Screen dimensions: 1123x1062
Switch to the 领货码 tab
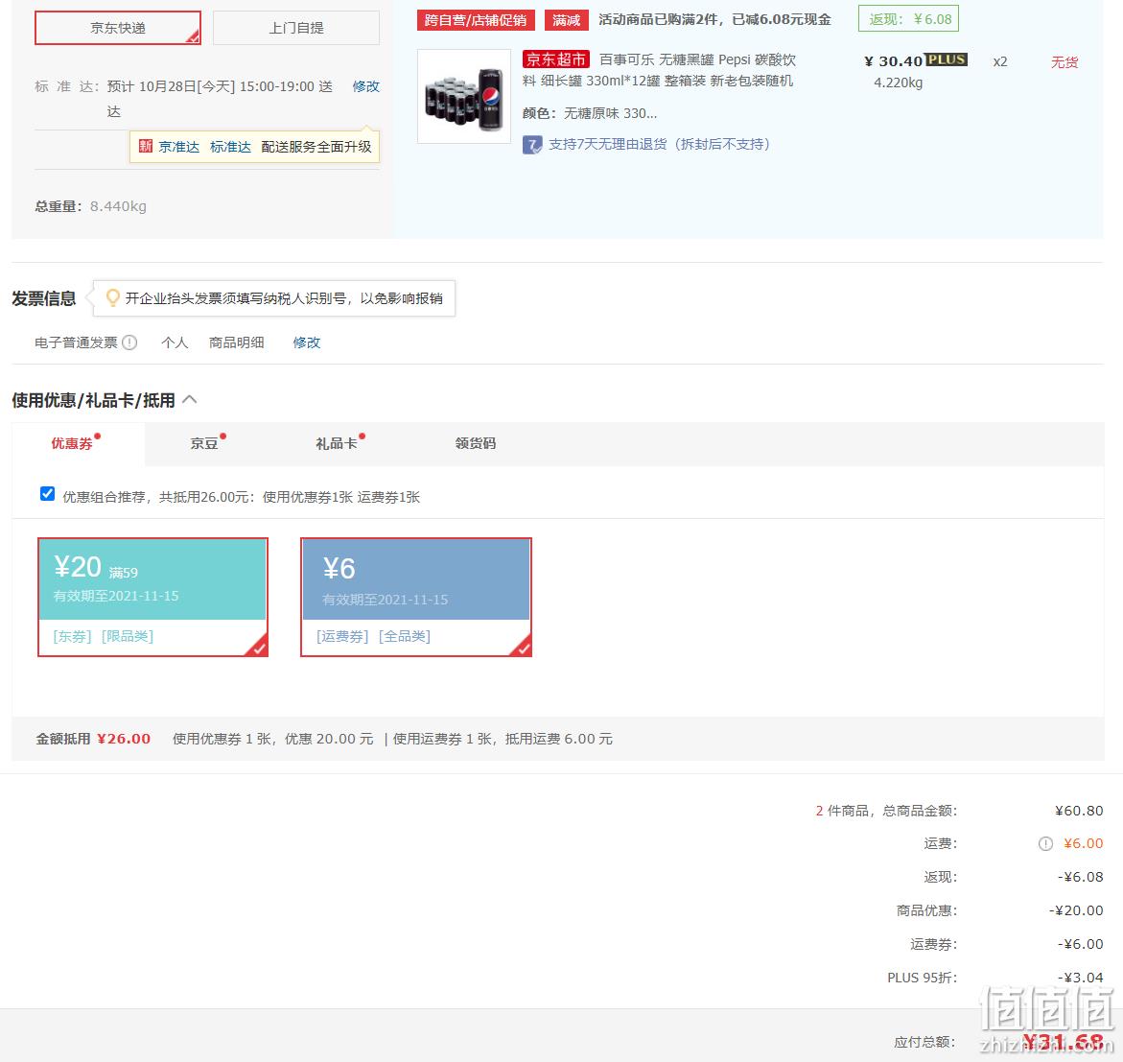476,443
